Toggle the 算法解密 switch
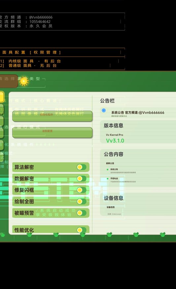176x289 pixels. (82, 167)
